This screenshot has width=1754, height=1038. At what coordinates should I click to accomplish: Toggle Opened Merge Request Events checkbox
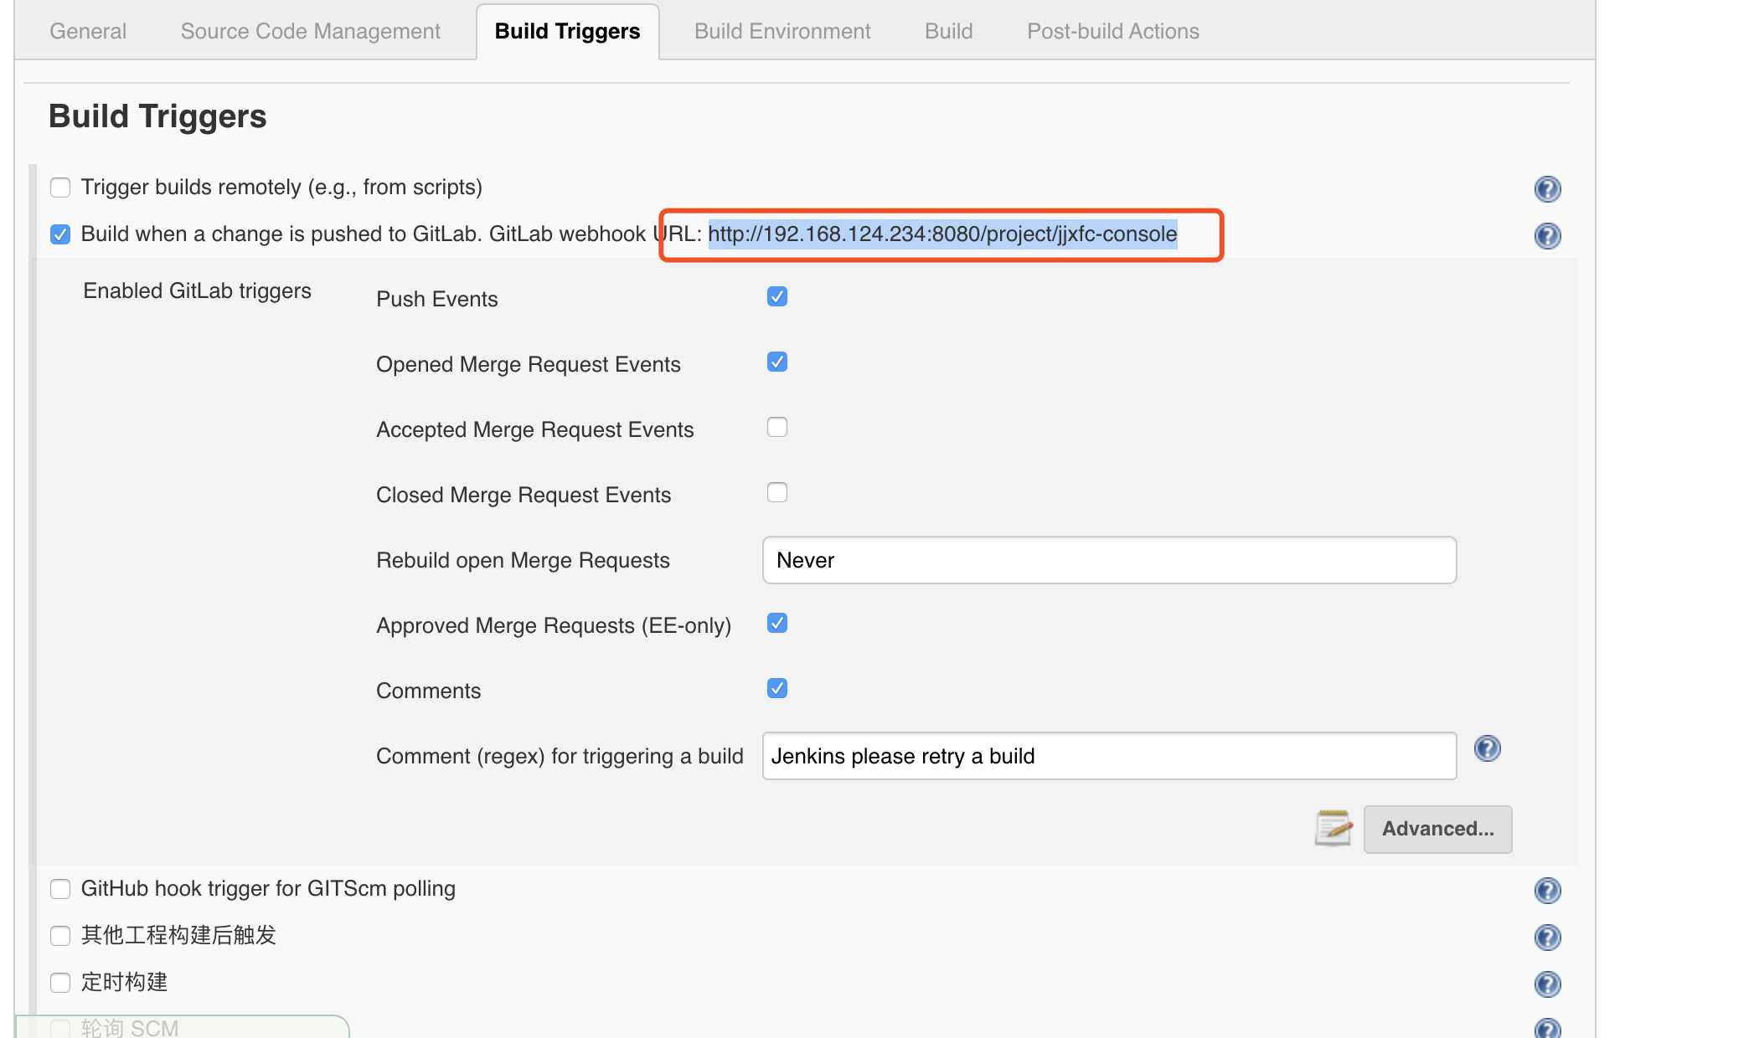tap(777, 362)
